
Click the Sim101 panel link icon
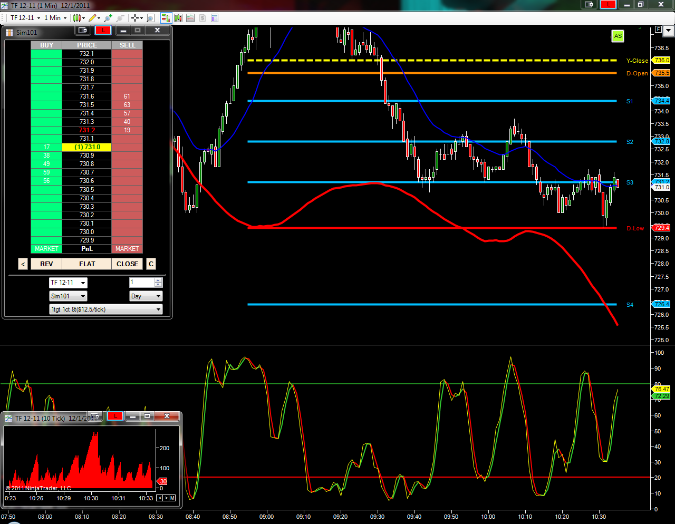point(83,31)
